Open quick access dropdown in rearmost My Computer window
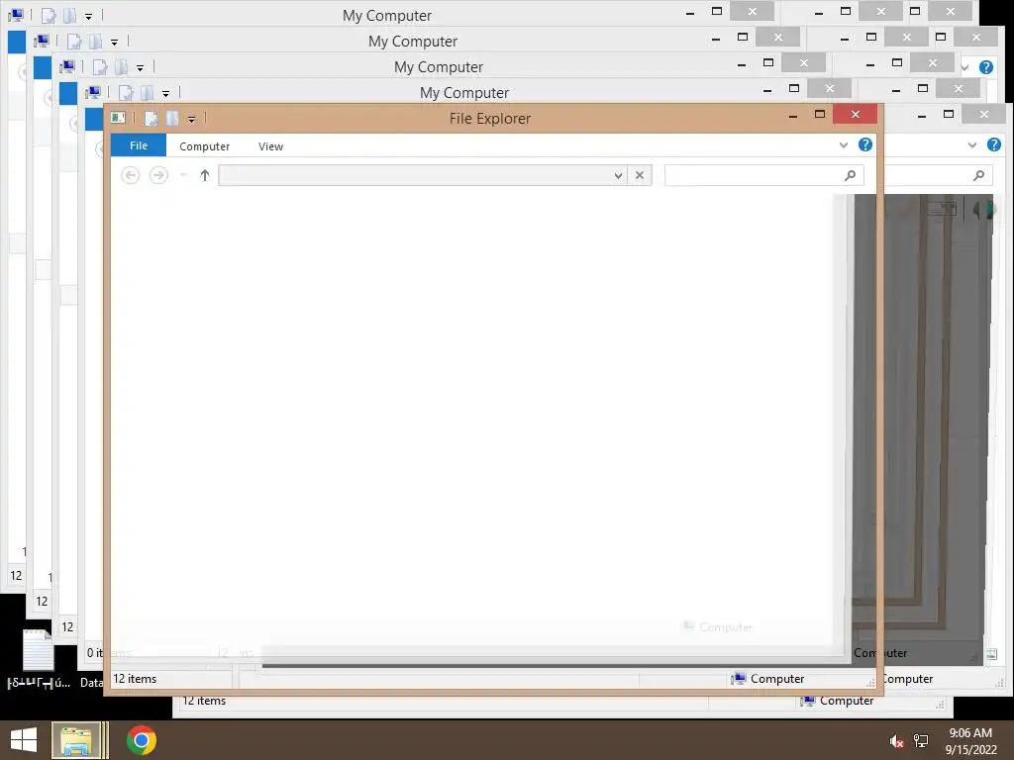1014x760 pixels. click(x=88, y=16)
